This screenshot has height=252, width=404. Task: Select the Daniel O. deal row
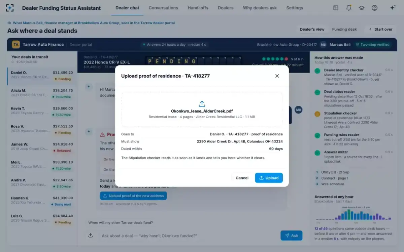[42, 76]
